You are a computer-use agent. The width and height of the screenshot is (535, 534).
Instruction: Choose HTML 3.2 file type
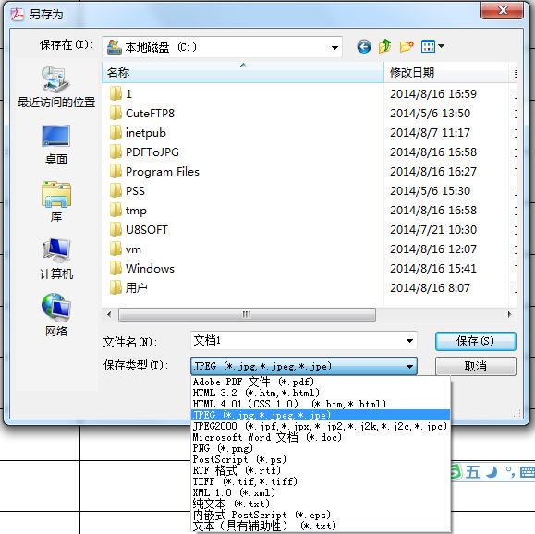coord(321,393)
